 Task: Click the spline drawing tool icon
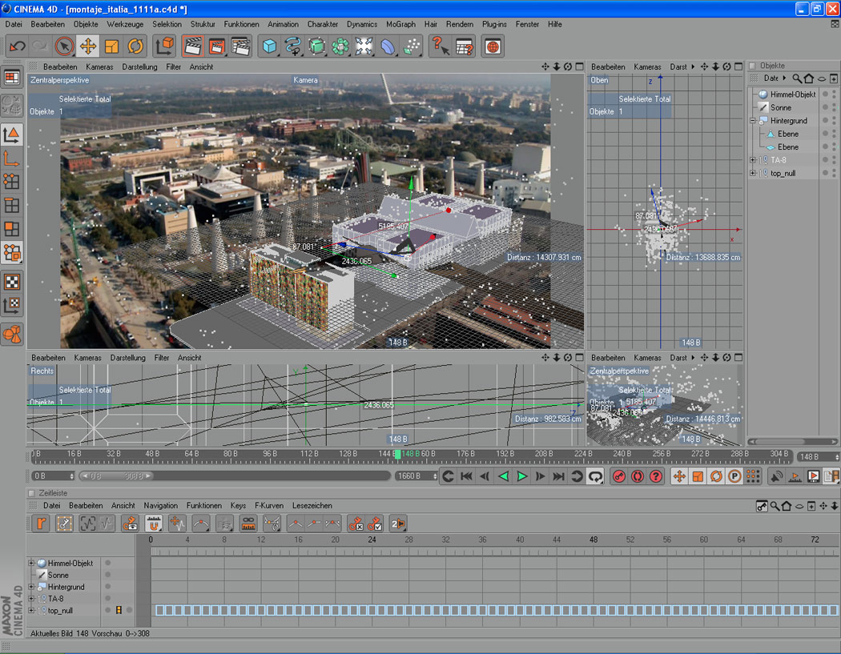(x=293, y=46)
